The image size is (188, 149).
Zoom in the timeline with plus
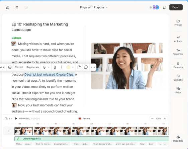pos(165,119)
